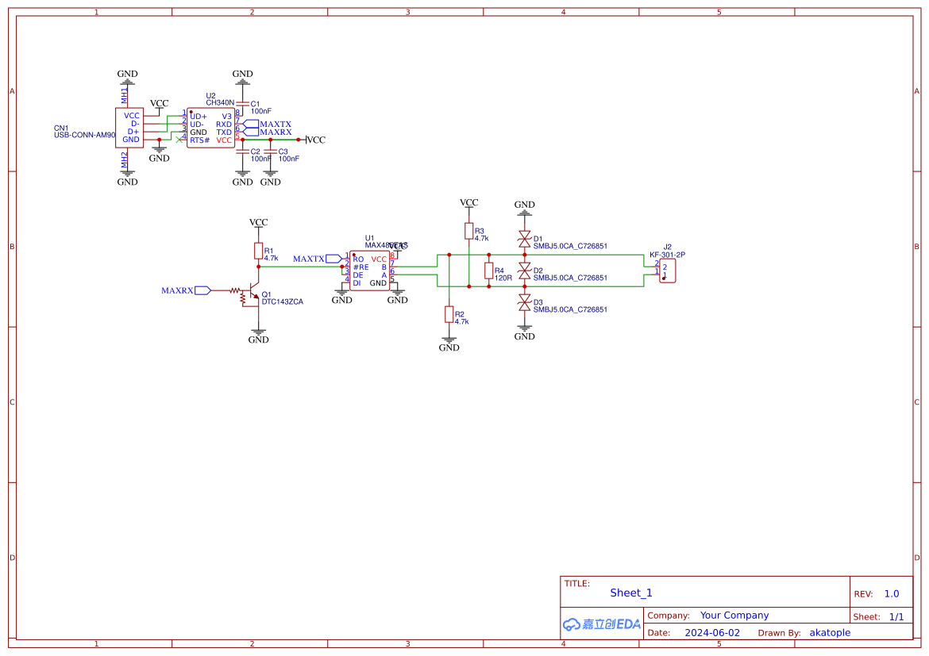The width and height of the screenshot is (929, 656).
Task: Select the REV value "1.0"
Action: click(892, 594)
